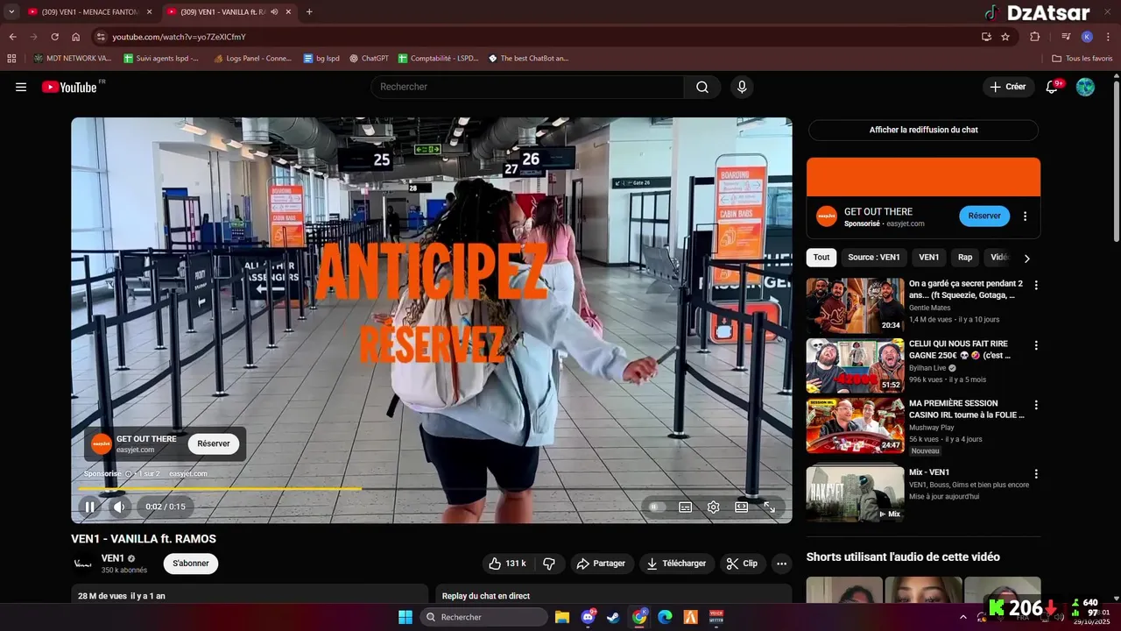Enter fullscreen mode
Viewport: 1121px width, 631px height.
(770, 507)
